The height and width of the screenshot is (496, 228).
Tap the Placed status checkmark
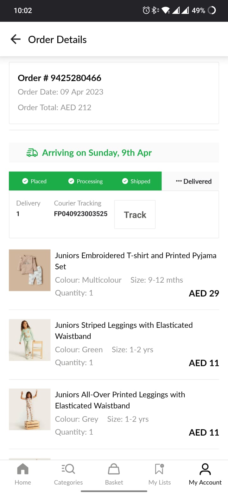25,181
